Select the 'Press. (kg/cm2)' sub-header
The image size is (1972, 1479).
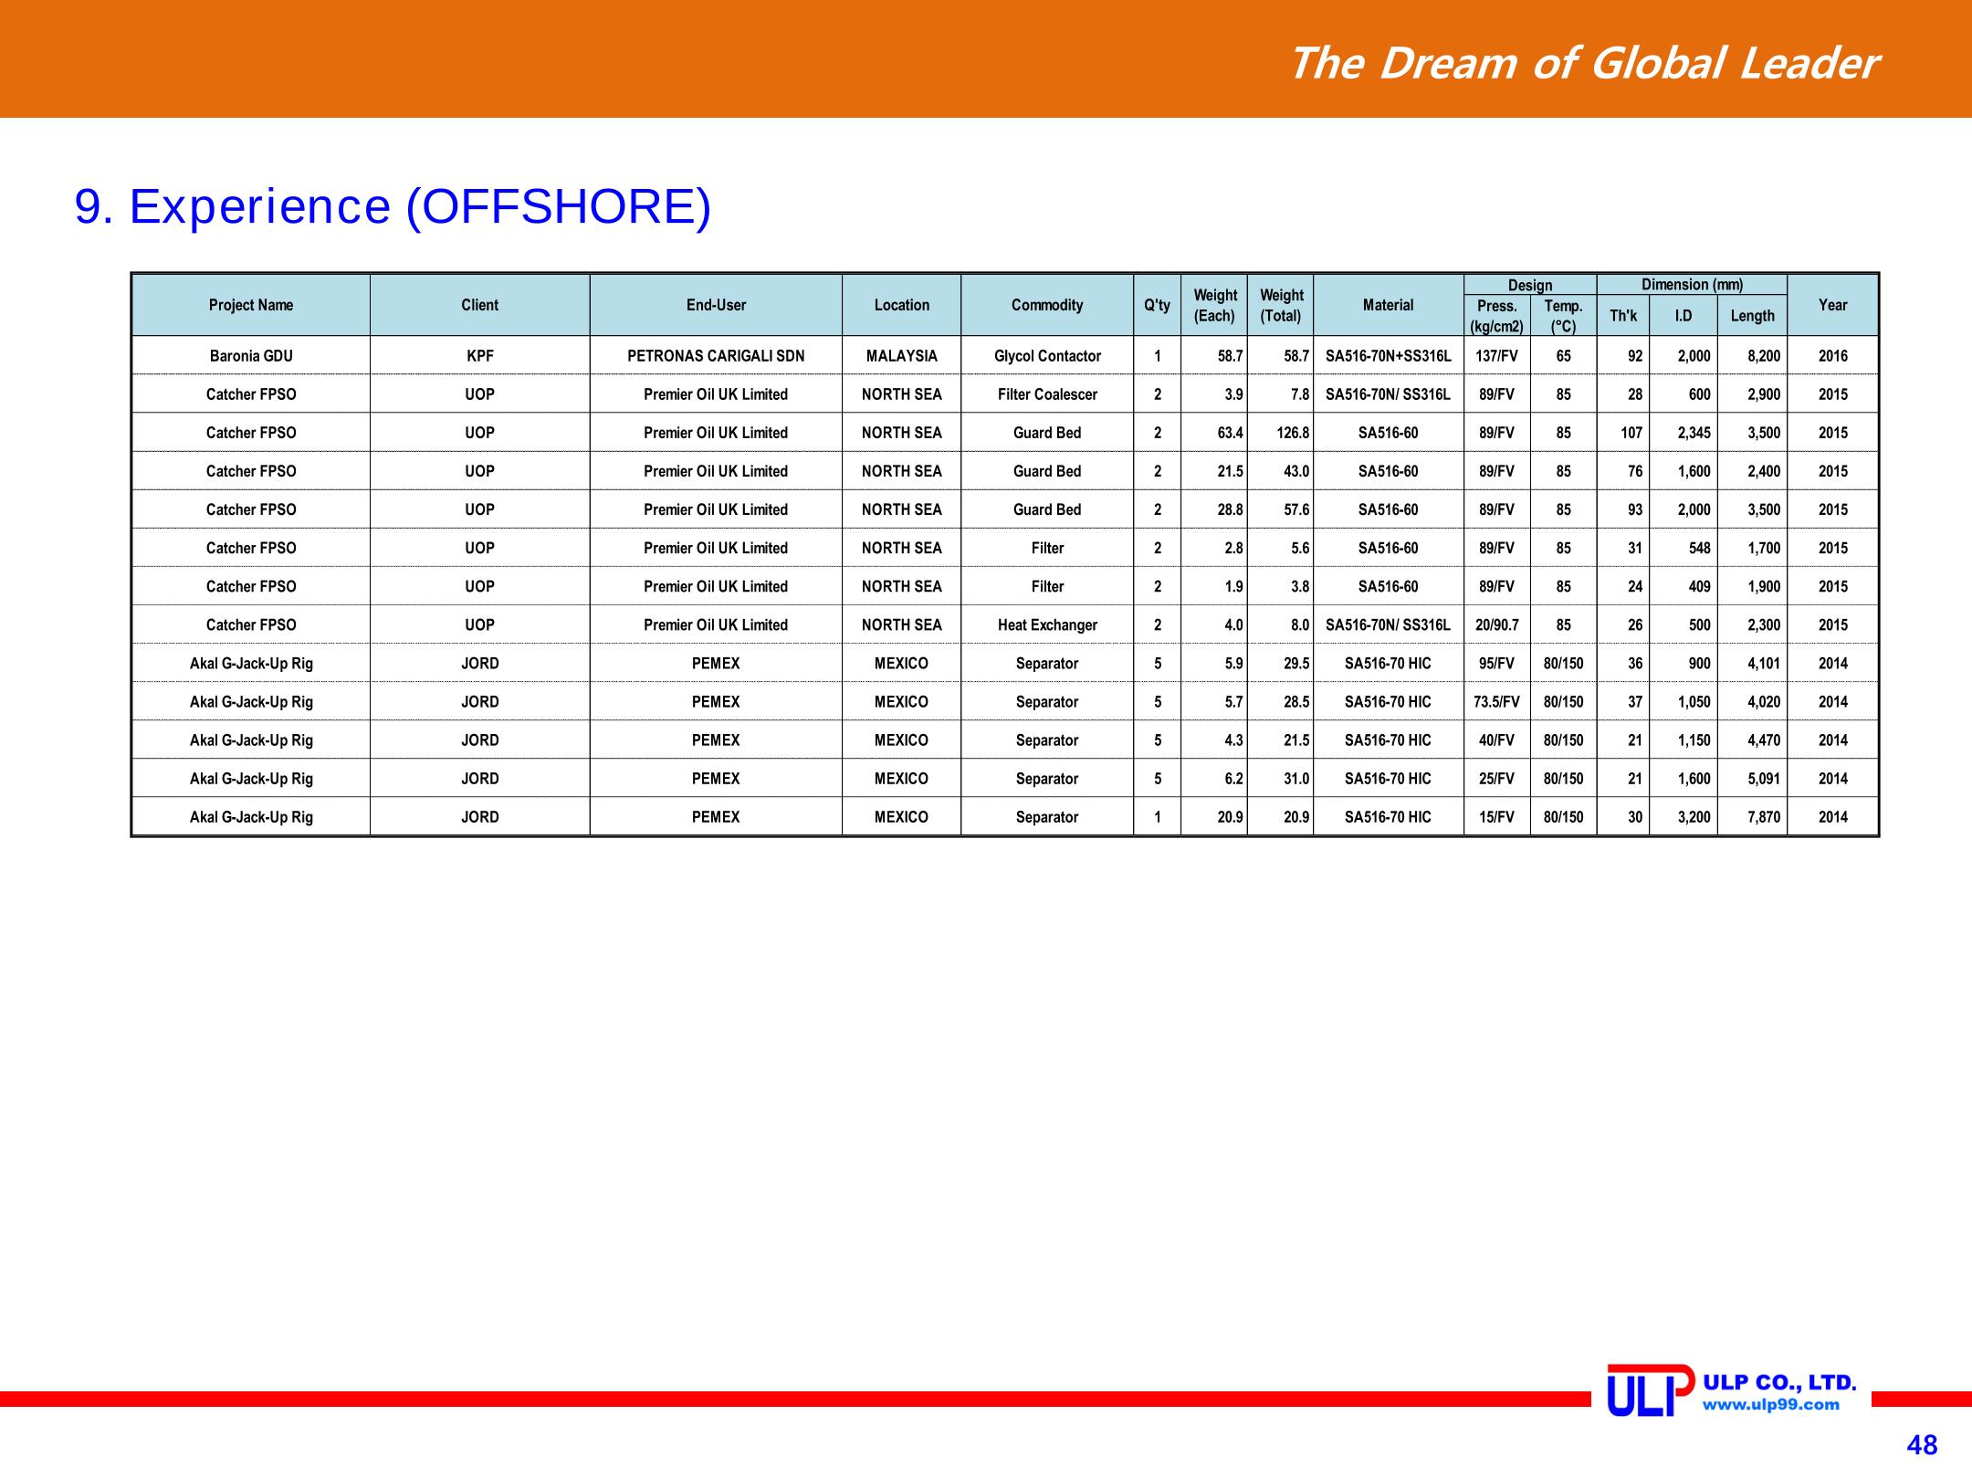[x=1497, y=316]
